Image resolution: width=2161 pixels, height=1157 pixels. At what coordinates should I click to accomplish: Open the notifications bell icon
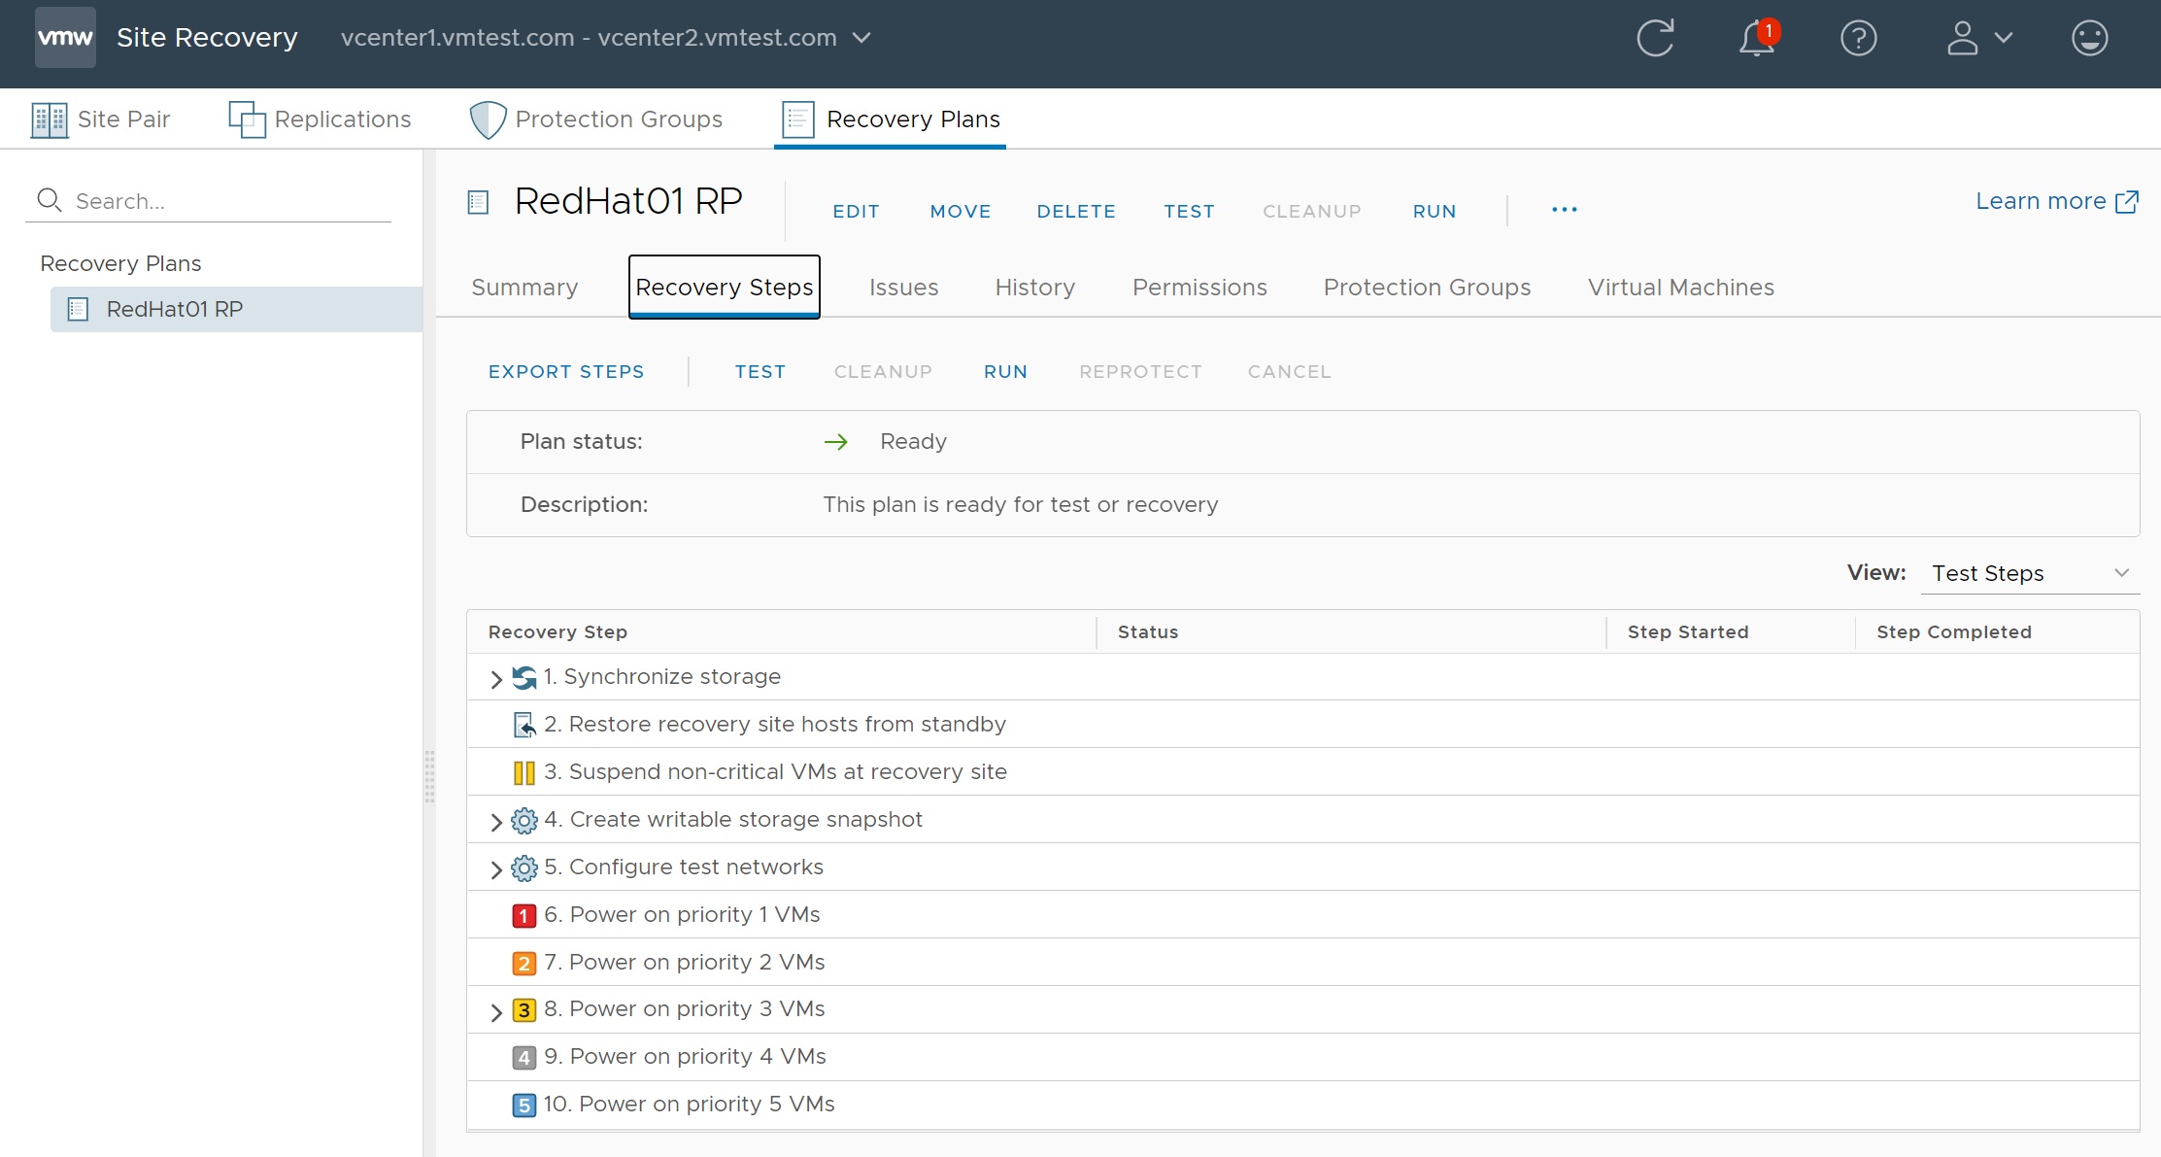click(1757, 39)
